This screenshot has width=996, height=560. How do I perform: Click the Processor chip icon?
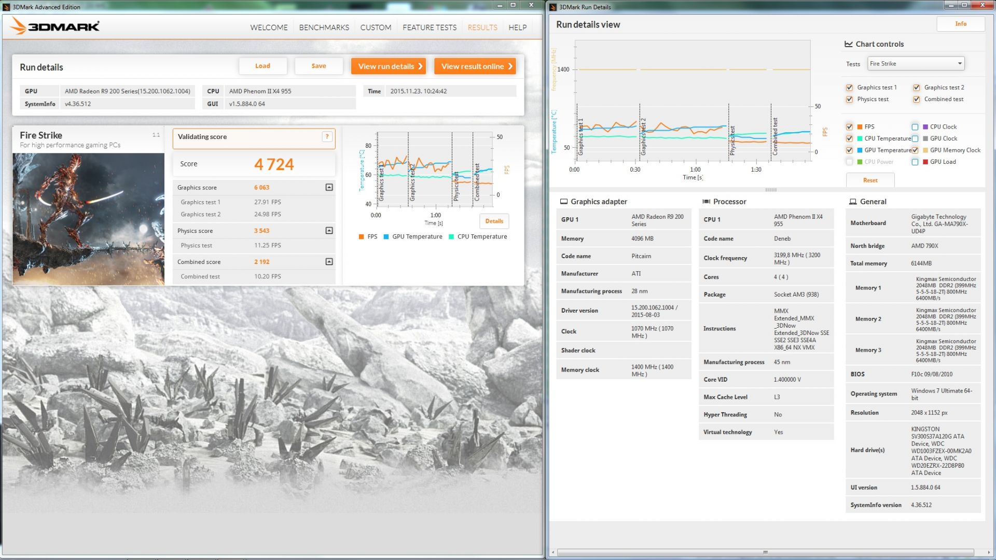click(x=706, y=202)
